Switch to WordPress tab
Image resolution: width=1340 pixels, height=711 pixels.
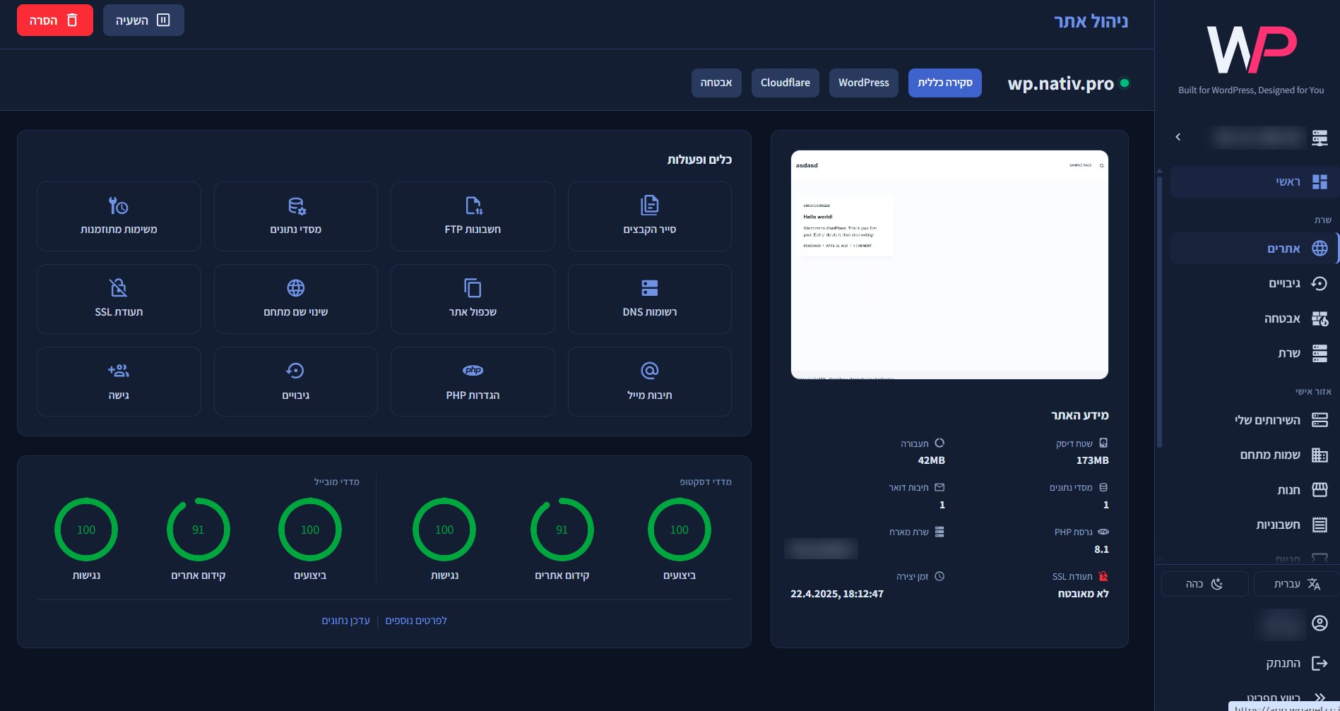point(863,83)
